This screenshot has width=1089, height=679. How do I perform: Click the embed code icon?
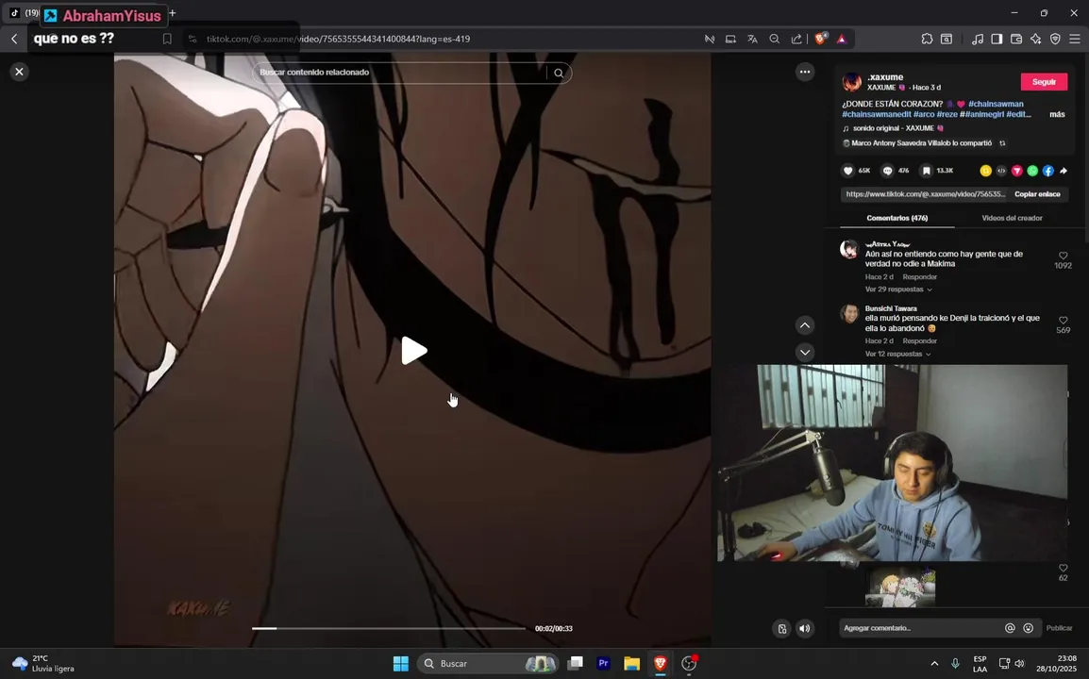[x=1001, y=171]
